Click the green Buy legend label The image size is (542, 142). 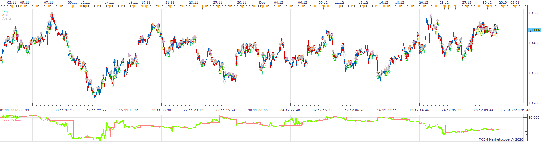click(5, 11)
